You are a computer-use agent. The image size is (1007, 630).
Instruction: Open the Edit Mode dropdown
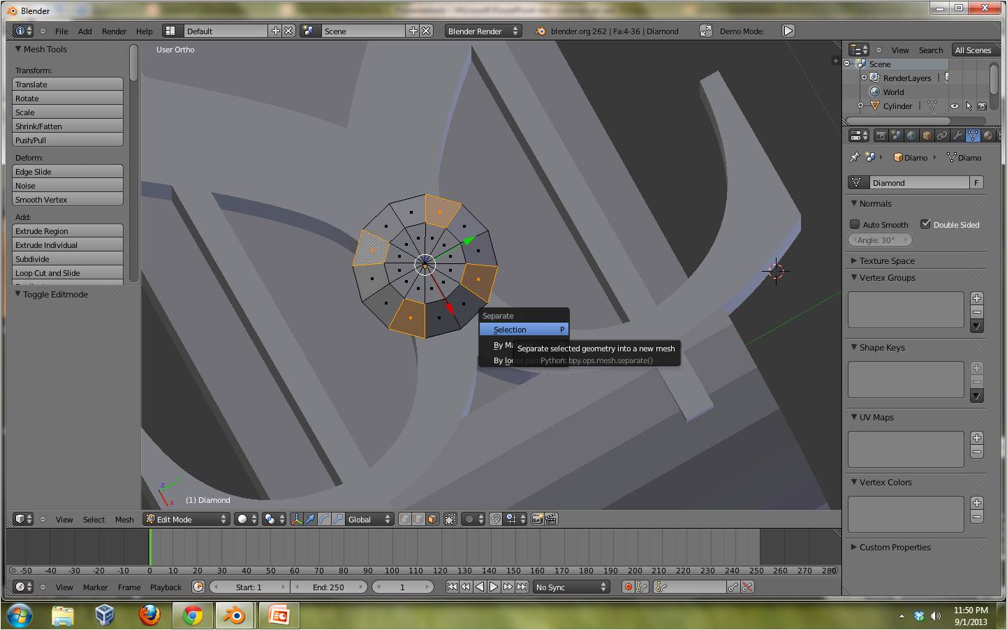[x=186, y=519]
